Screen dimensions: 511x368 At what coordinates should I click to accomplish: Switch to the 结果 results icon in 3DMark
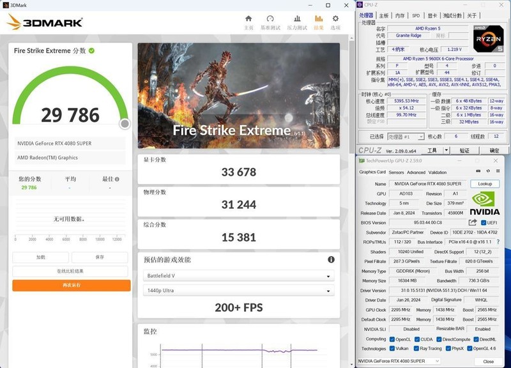click(317, 19)
